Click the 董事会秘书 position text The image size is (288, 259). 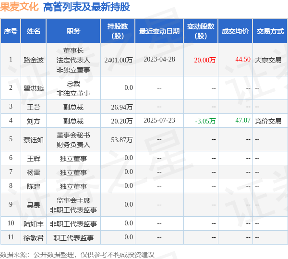[x=73, y=135]
